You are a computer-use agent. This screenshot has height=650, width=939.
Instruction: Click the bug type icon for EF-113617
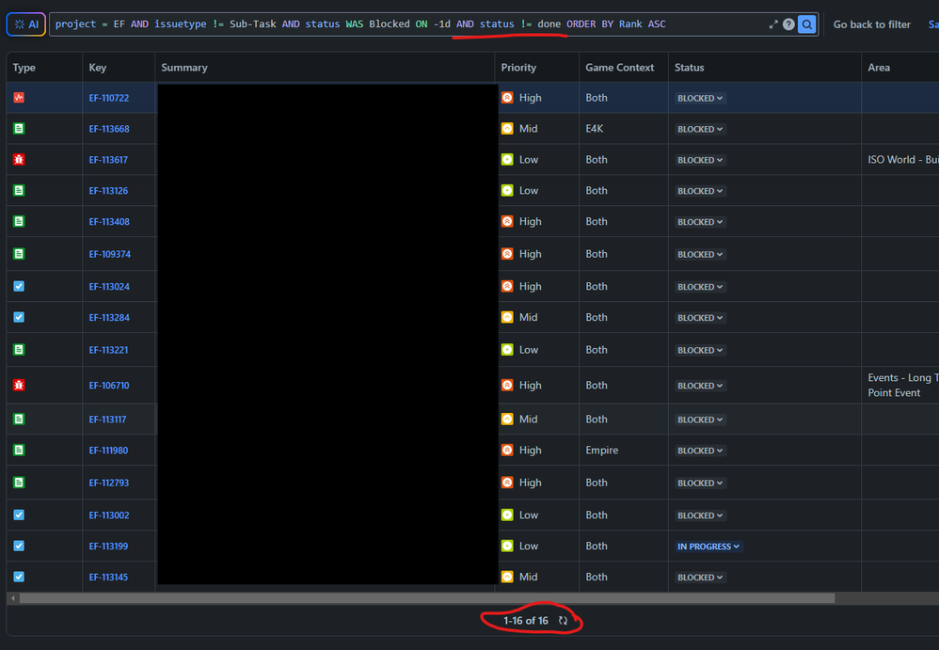click(19, 159)
